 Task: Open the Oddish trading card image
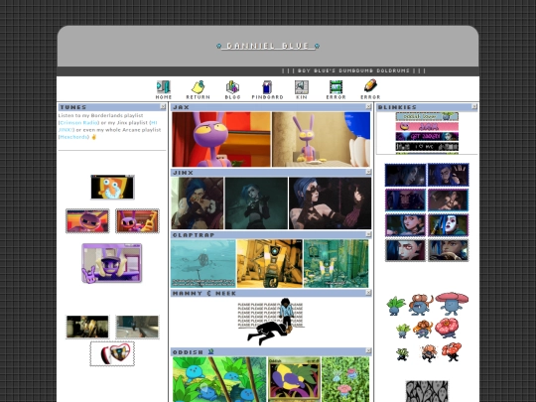pos(294,379)
